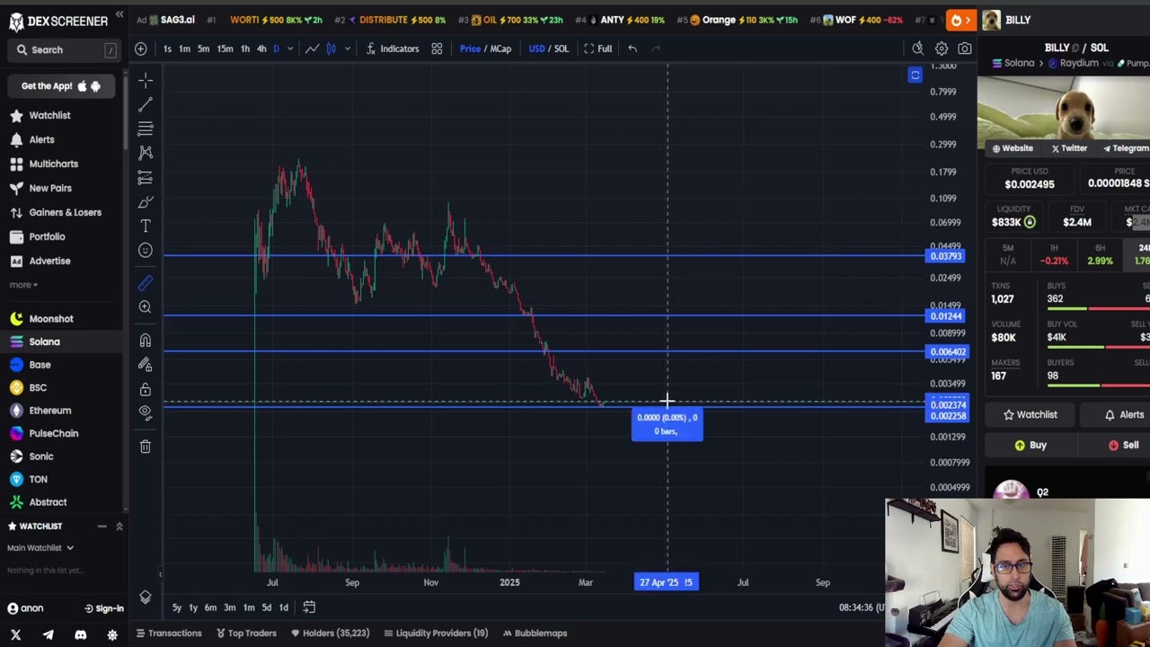The width and height of the screenshot is (1150, 647).
Task: Open the object tree layers icon
Action: [x=146, y=597]
